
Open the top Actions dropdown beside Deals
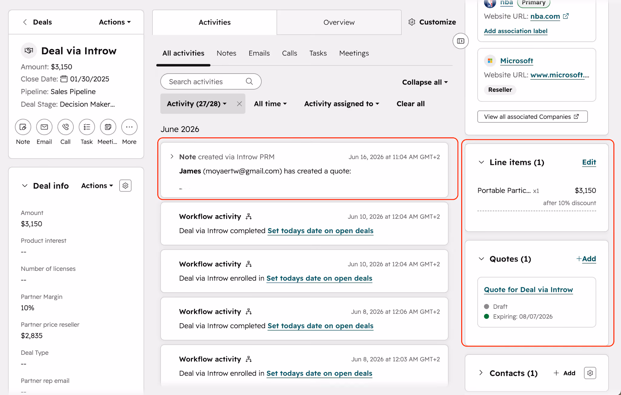pos(115,22)
